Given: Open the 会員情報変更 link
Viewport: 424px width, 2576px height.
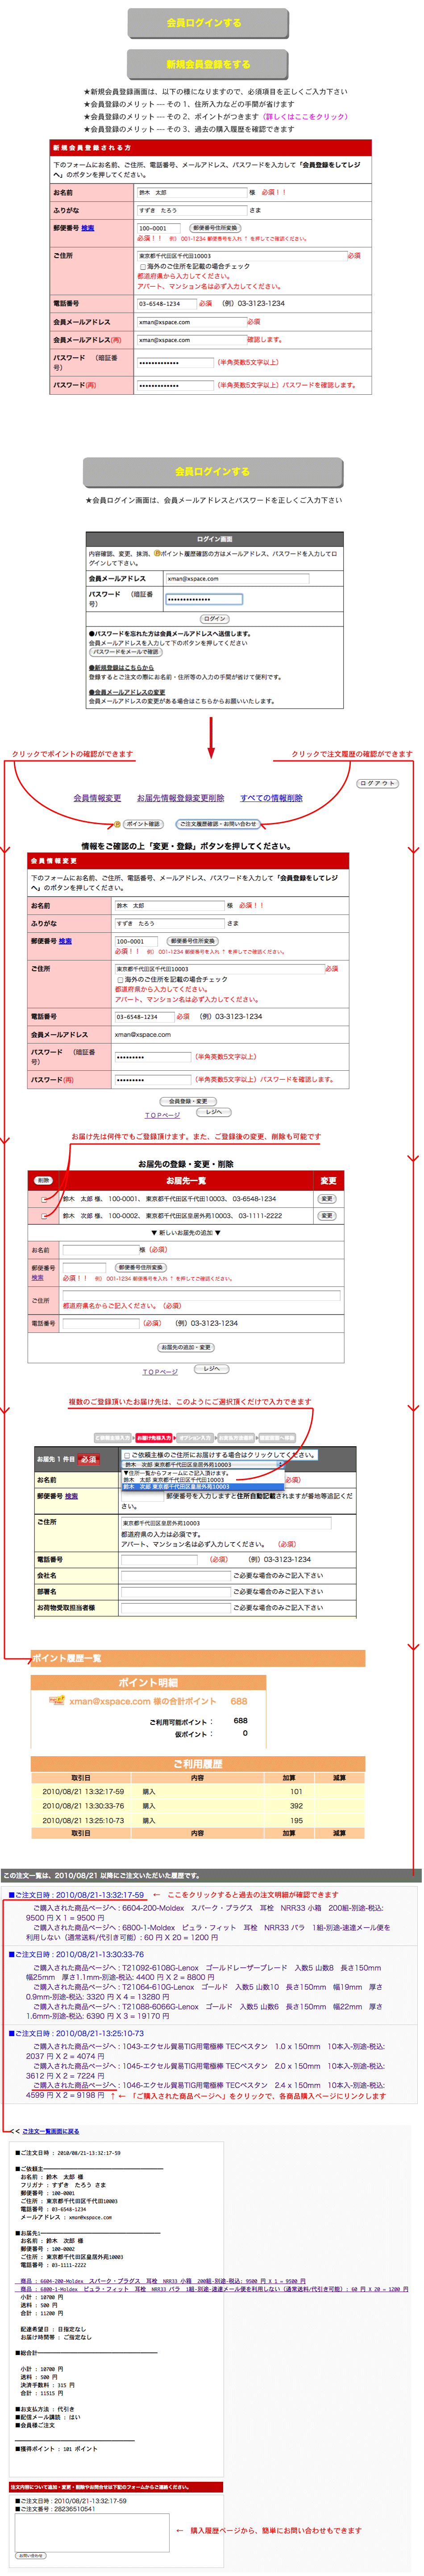Looking at the screenshot, I should click(x=97, y=798).
